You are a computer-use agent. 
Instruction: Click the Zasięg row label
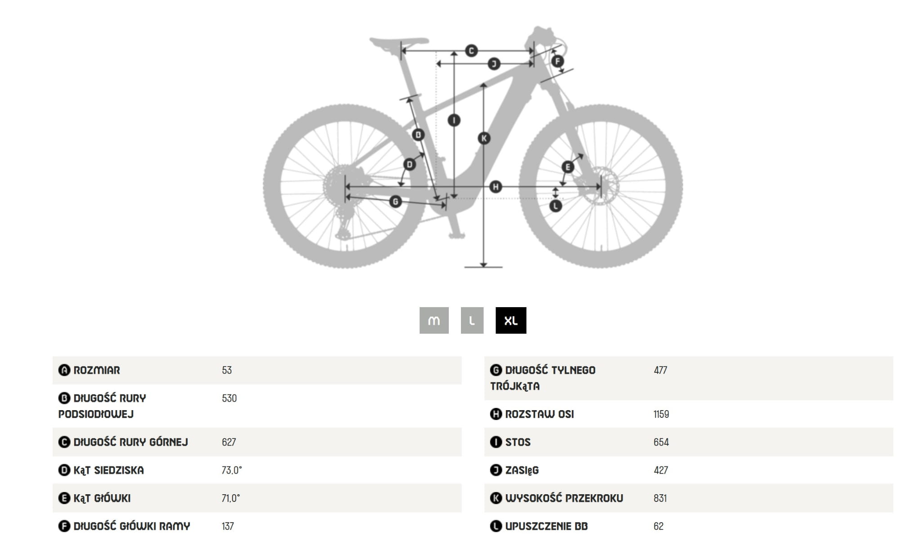tap(522, 470)
